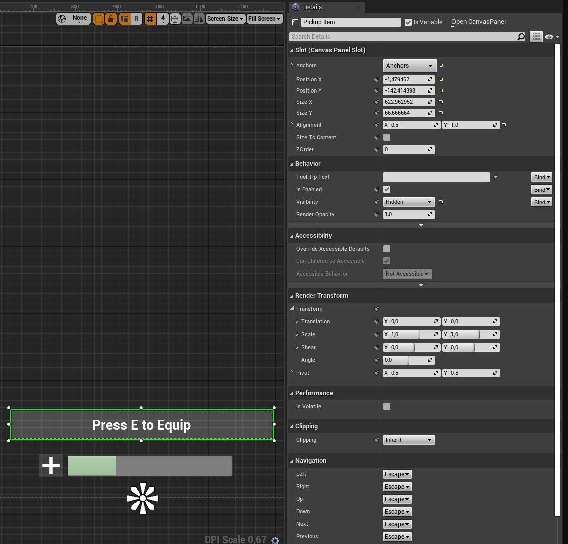The image size is (568, 544).
Task: Reset Position Y to default value
Action: coord(441,90)
